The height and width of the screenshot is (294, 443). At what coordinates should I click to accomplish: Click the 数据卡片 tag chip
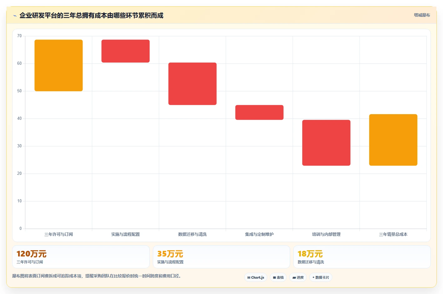(321, 277)
